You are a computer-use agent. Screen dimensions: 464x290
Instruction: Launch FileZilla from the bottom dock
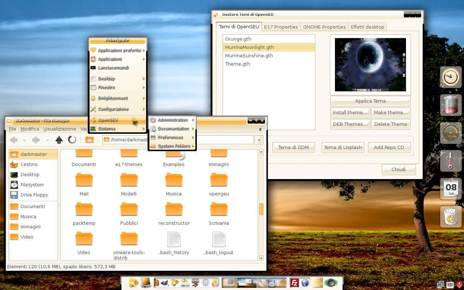click(294, 282)
